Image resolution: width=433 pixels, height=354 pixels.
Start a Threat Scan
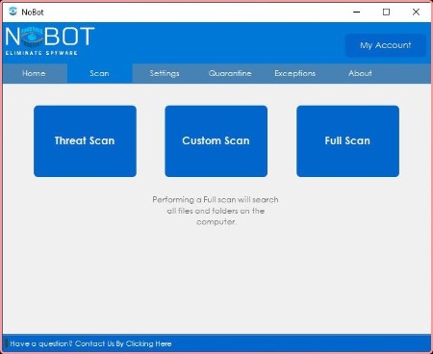click(85, 141)
